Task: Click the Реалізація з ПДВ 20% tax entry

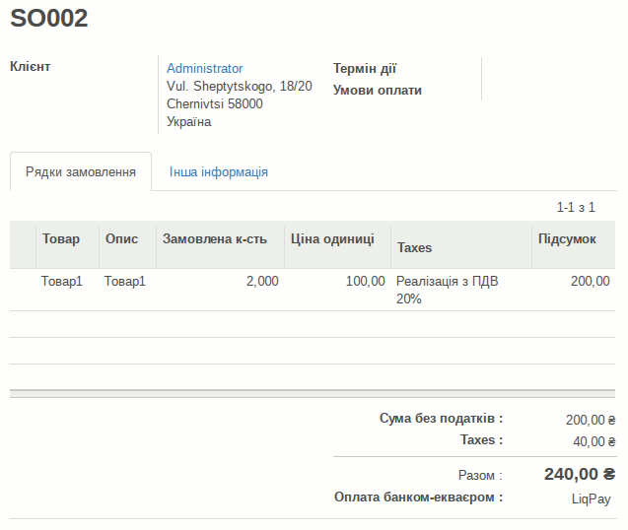Action: tap(447, 290)
